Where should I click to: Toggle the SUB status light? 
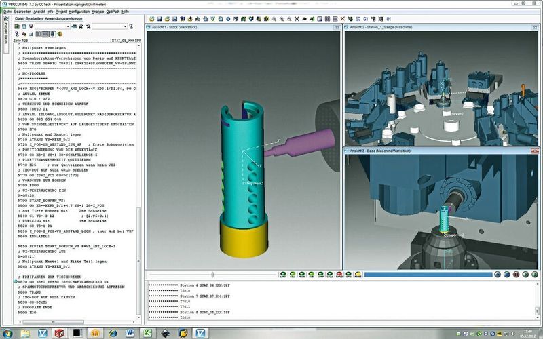312,275
